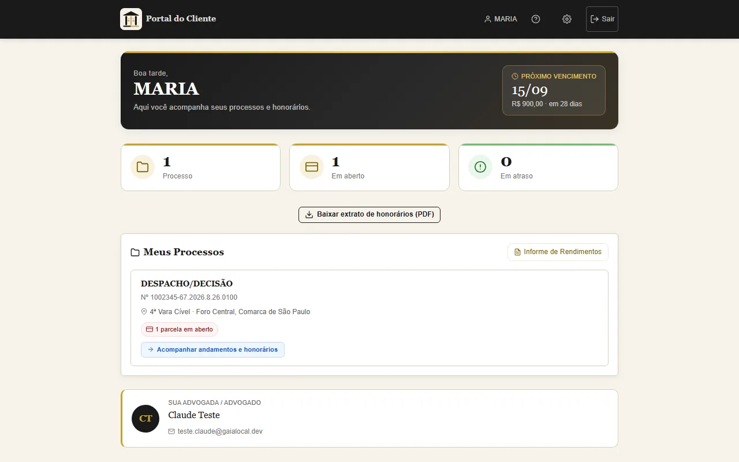Open settings via the gear icon
This screenshot has width=739, height=462.
point(567,19)
